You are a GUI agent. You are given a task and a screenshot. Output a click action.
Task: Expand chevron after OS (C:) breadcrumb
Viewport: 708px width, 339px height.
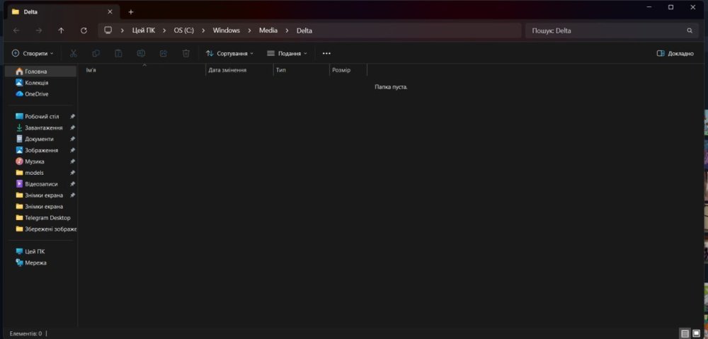203,30
